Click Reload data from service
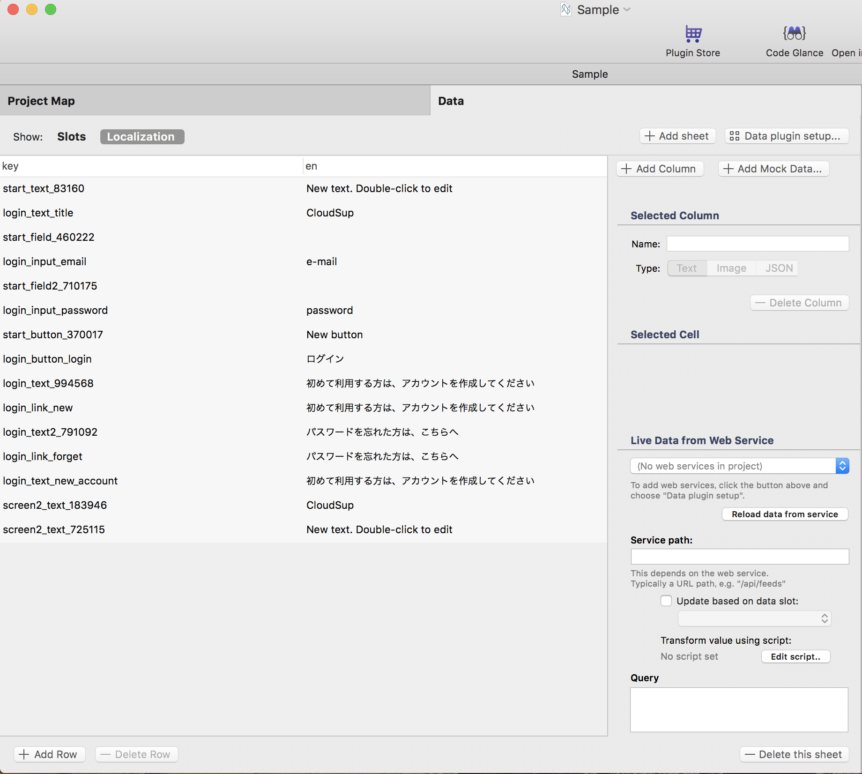The image size is (862, 774). (785, 514)
